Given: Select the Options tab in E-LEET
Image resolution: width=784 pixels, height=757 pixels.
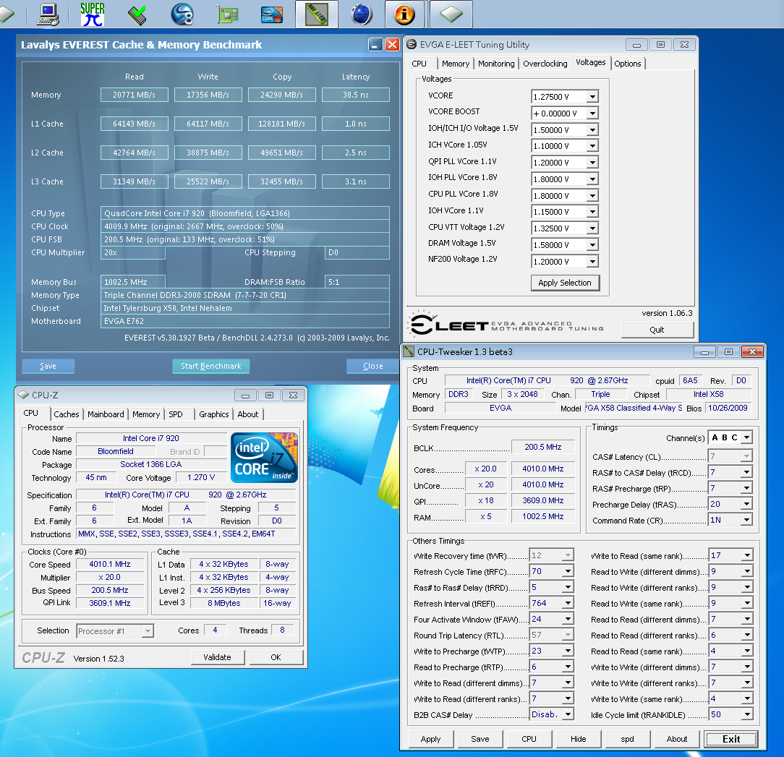Looking at the screenshot, I should (x=628, y=64).
